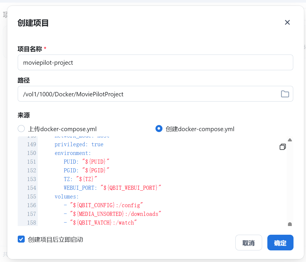Image resolution: width=306 pixels, height=262 pixels.
Task: Click the editor scrollbar up arrow
Action: coord(290,140)
